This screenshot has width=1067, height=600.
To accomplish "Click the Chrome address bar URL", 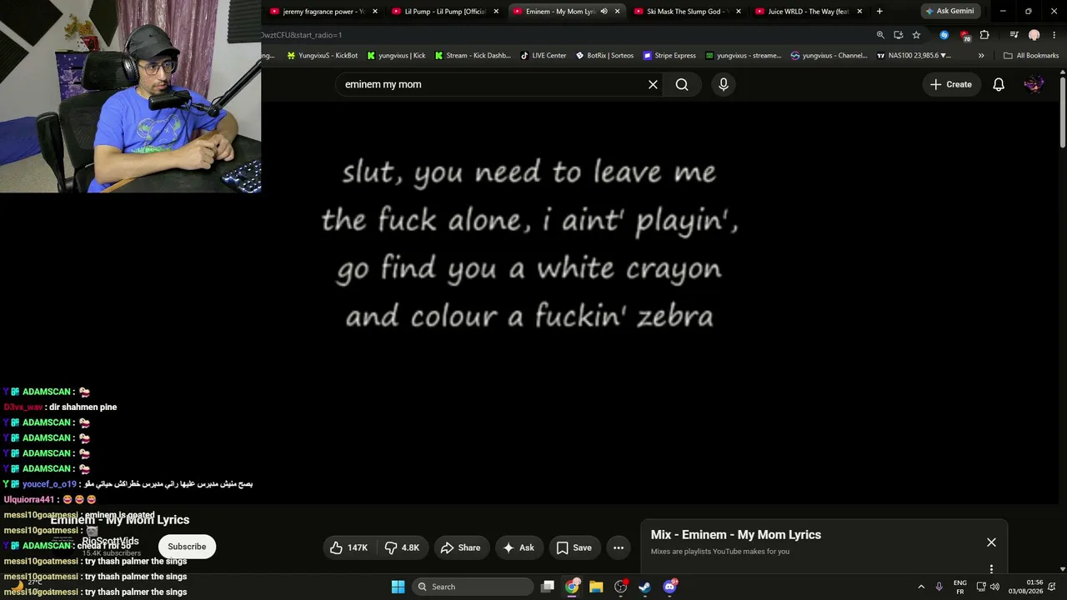I will (301, 35).
